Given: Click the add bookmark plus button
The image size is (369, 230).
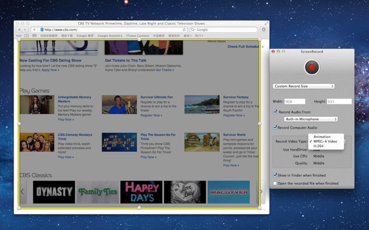Looking at the screenshot, I should [34, 30].
